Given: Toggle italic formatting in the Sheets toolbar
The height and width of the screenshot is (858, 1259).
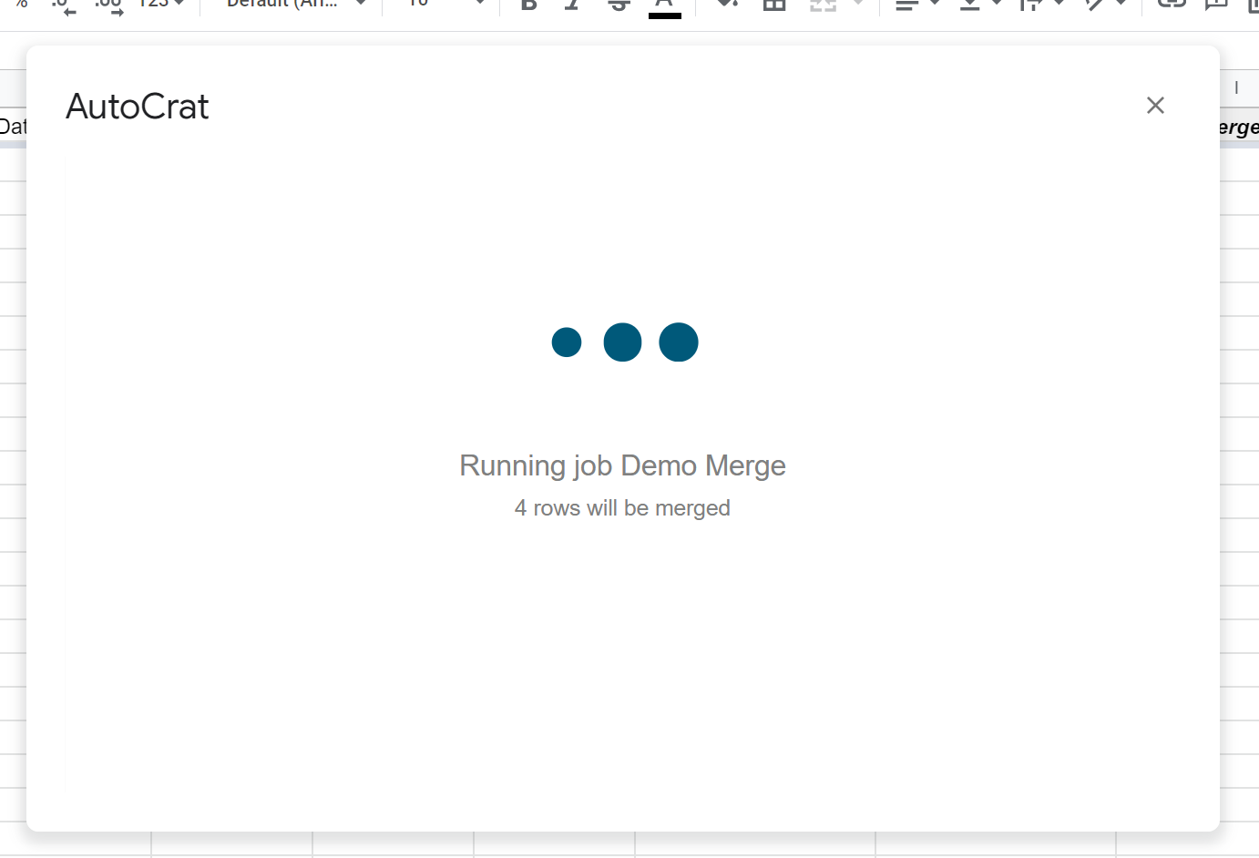Looking at the screenshot, I should point(573,5).
